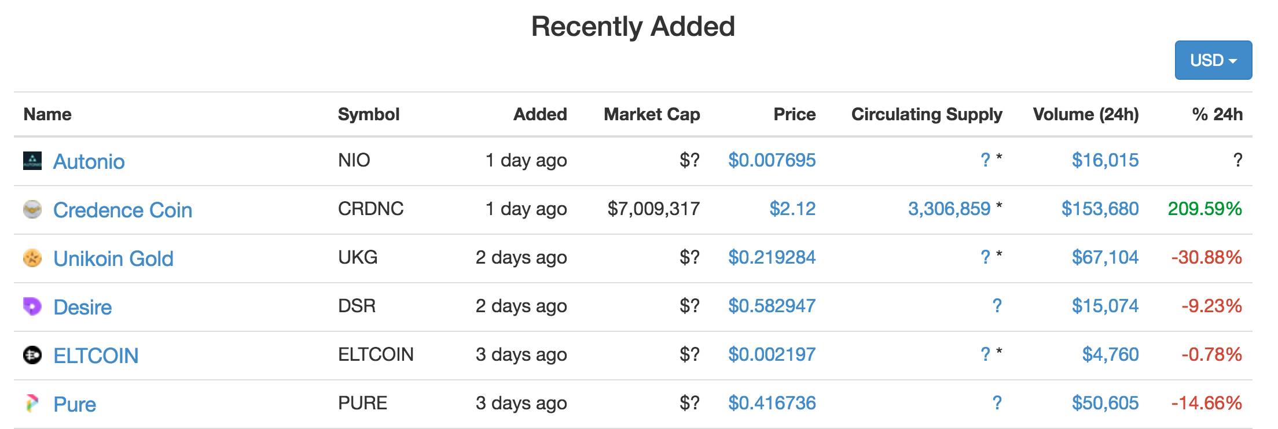
Task: Click the Autonio coin logo icon
Action: click(x=32, y=161)
